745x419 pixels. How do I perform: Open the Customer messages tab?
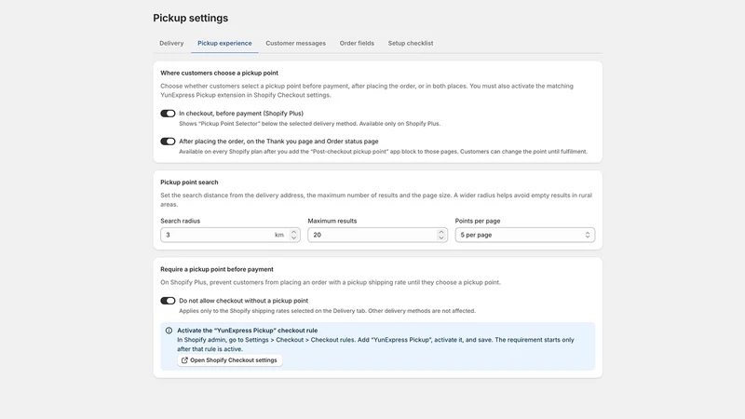295,43
